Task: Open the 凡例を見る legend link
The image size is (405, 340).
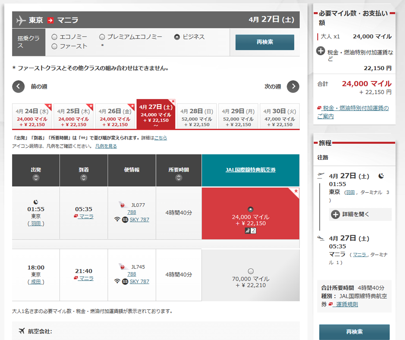Action: click(106, 146)
